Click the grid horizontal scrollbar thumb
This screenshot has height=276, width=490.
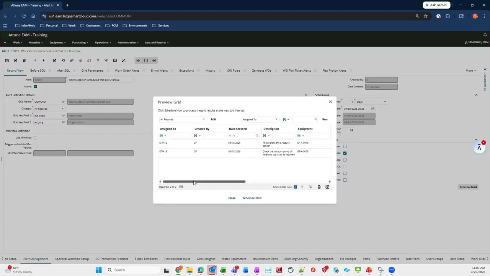coord(204,182)
